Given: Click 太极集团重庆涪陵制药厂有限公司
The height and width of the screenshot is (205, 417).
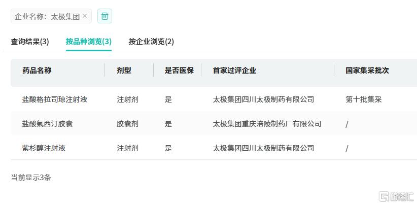Looking at the screenshot, I should (x=267, y=124).
